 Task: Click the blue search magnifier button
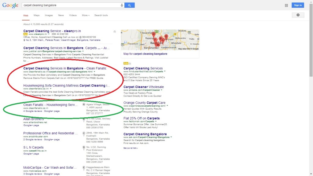click(130, 5)
